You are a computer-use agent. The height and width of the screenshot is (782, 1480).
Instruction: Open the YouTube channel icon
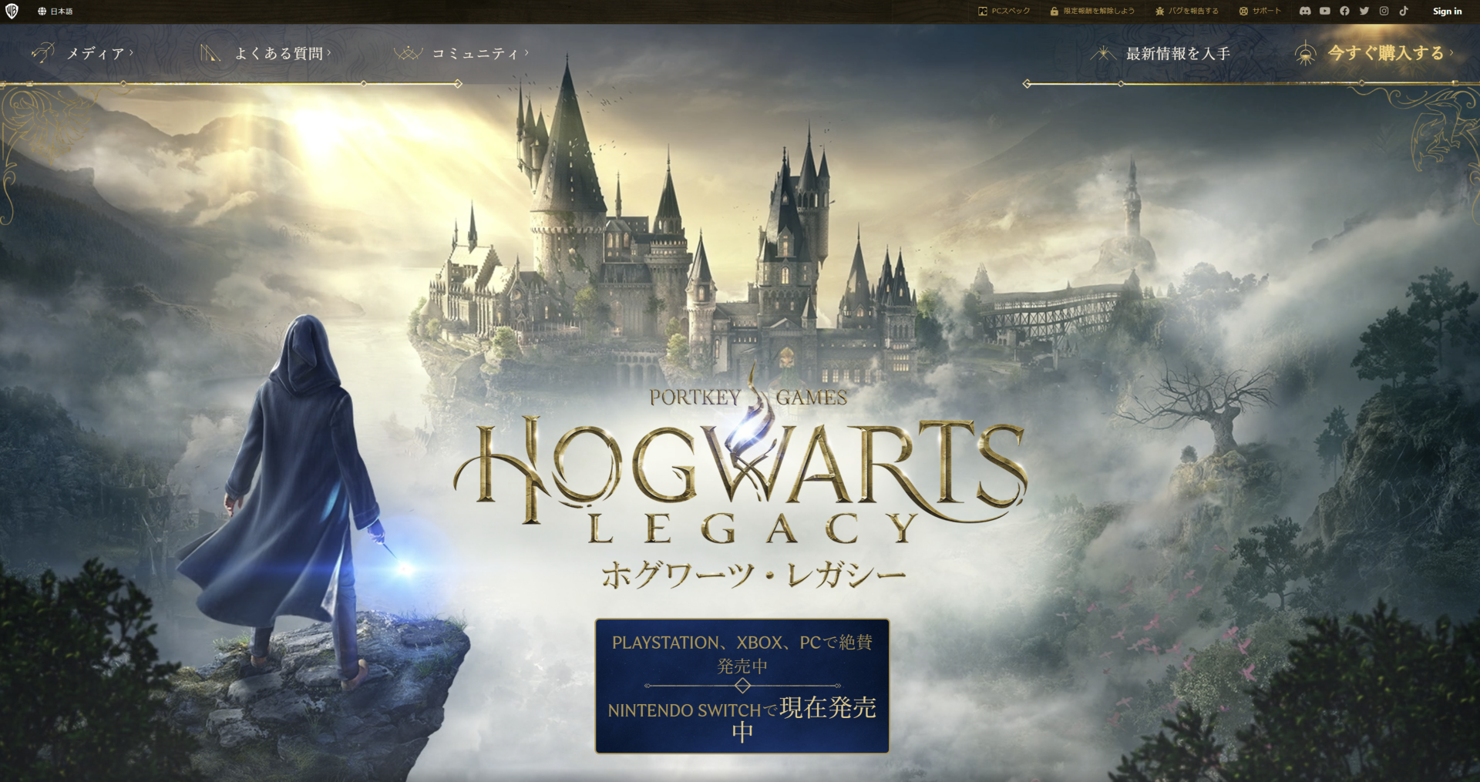click(x=1324, y=12)
